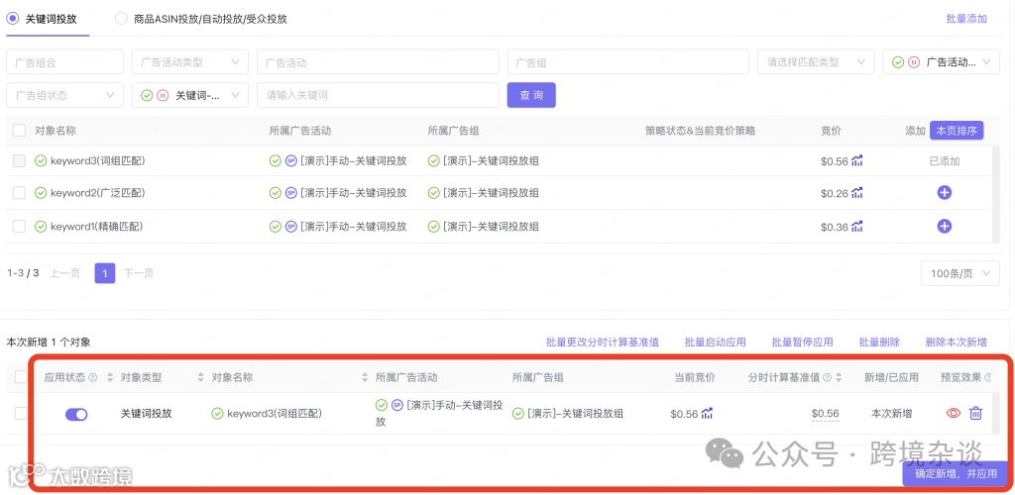Click the 广告组合 input field
The width and height of the screenshot is (1015, 495).
64,62
